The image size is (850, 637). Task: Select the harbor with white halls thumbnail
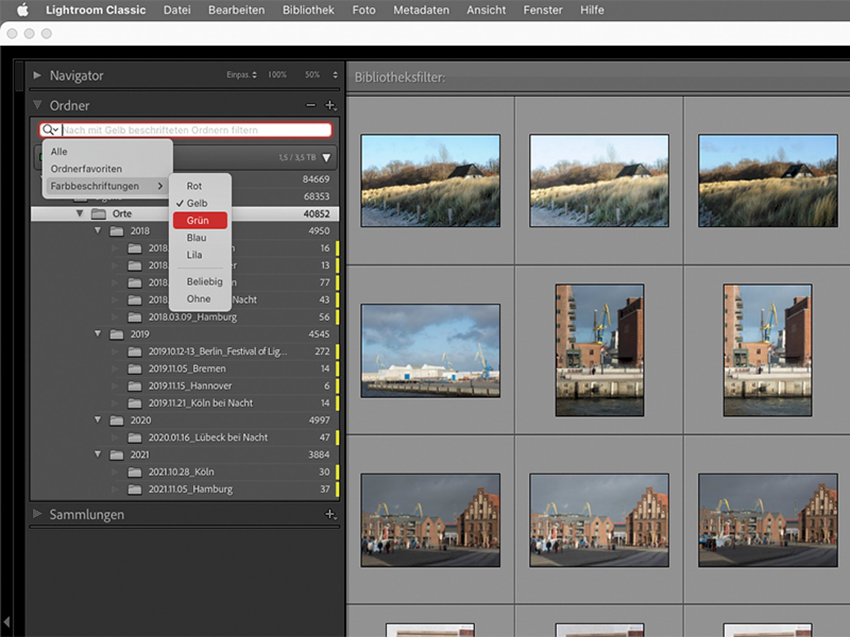(x=430, y=351)
